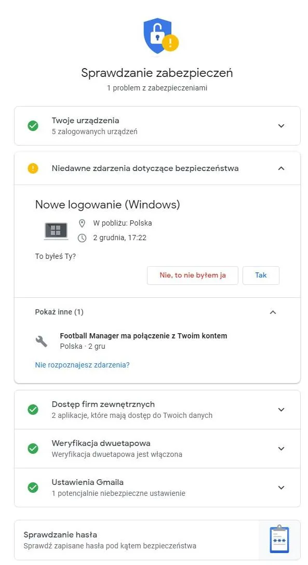308x565 pixels.
Task: Click the yellow warning icon beside Niedawne zdarzenia
Action: point(33,168)
